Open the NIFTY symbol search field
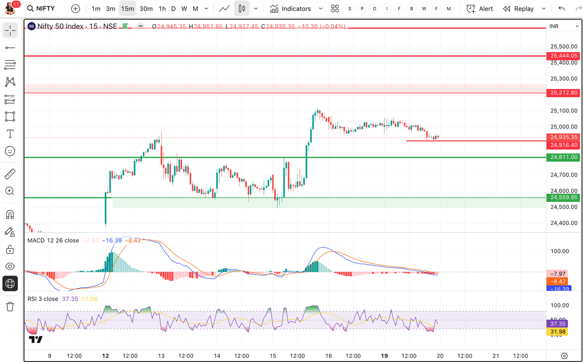Viewport: 583px width, 362px height. 41,8
